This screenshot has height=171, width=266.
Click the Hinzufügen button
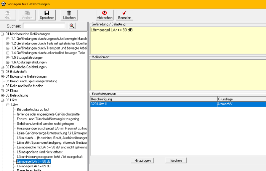click(143, 160)
